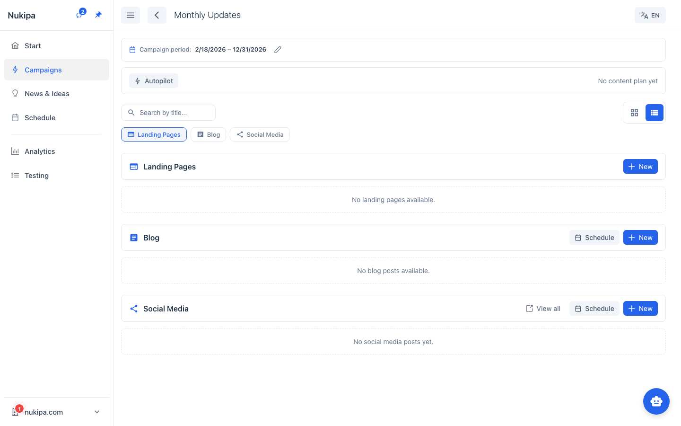This screenshot has height=426, width=681.
Task: Navigate to Analytics in sidebar
Action: click(40, 151)
